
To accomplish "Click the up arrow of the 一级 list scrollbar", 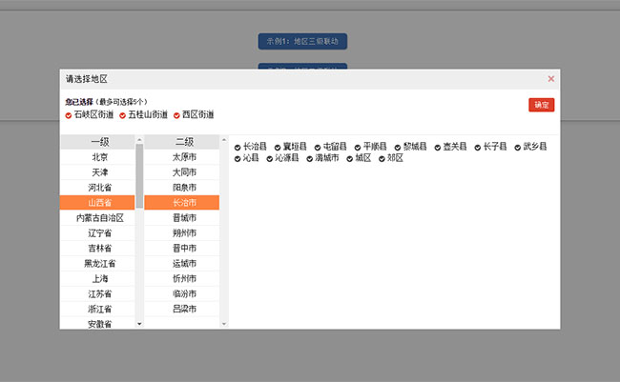I will 140,141.
